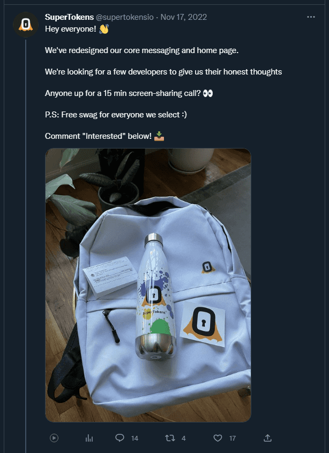
Task: Click the like count 17
Action: 233,439
